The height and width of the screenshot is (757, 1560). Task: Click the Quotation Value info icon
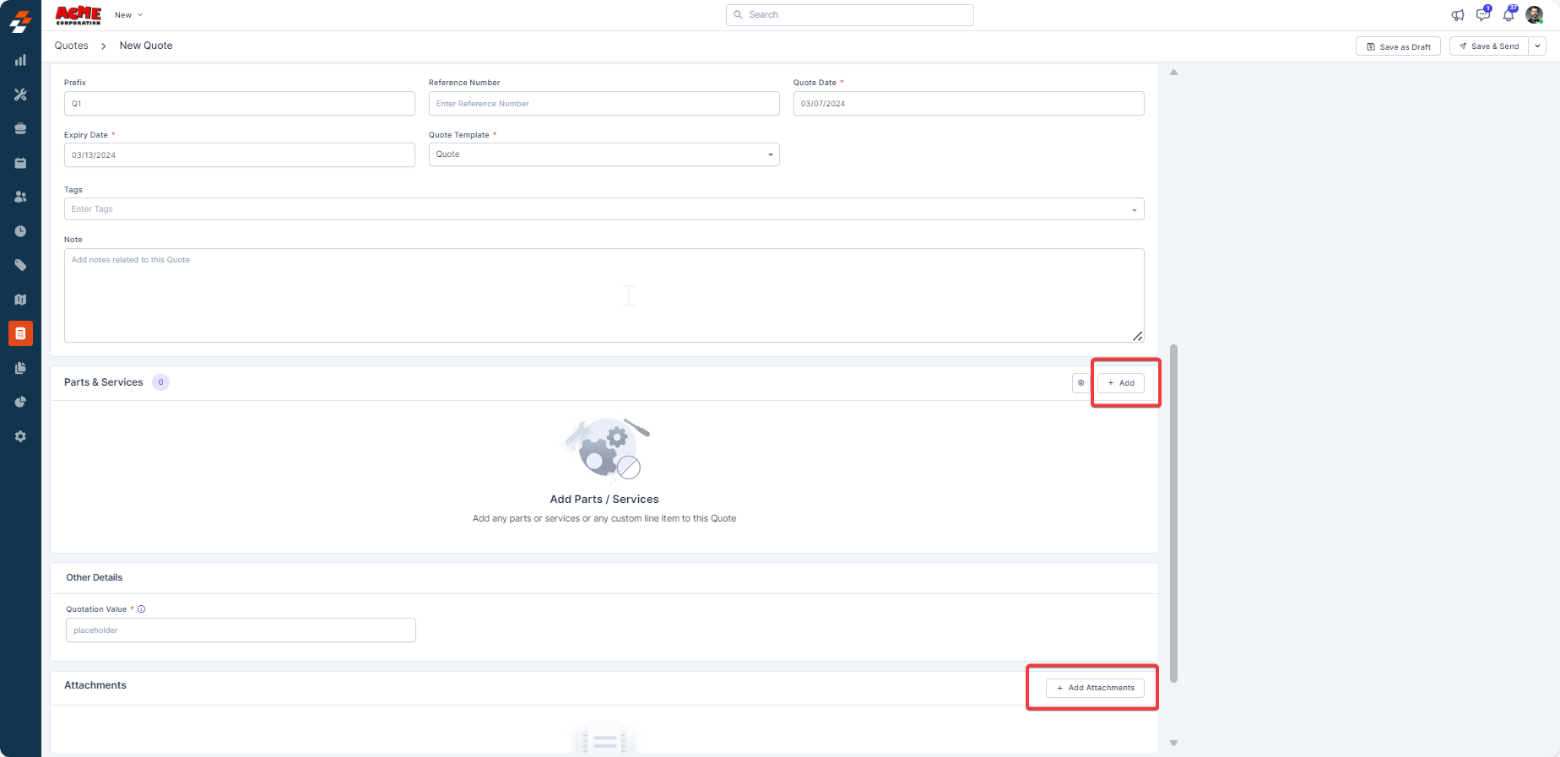tap(142, 609)
